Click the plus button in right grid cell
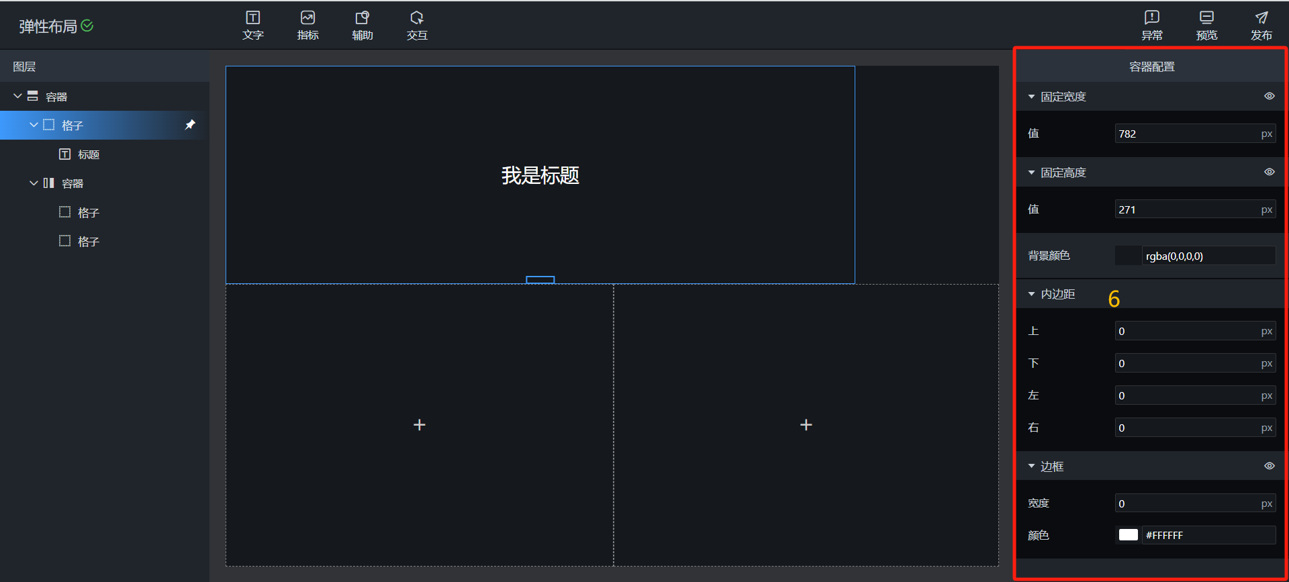This screenshot has height=582, width=1289. pos(806,425)
